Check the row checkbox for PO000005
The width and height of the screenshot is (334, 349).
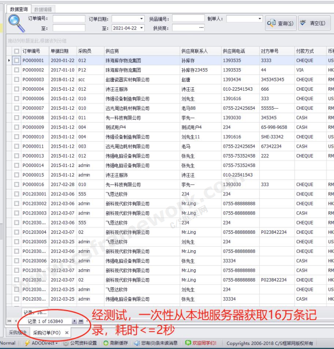[x=16, y=99]
